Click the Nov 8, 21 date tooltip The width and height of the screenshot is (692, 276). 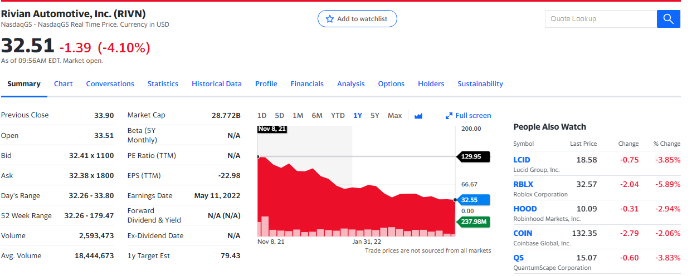(273, 129)
